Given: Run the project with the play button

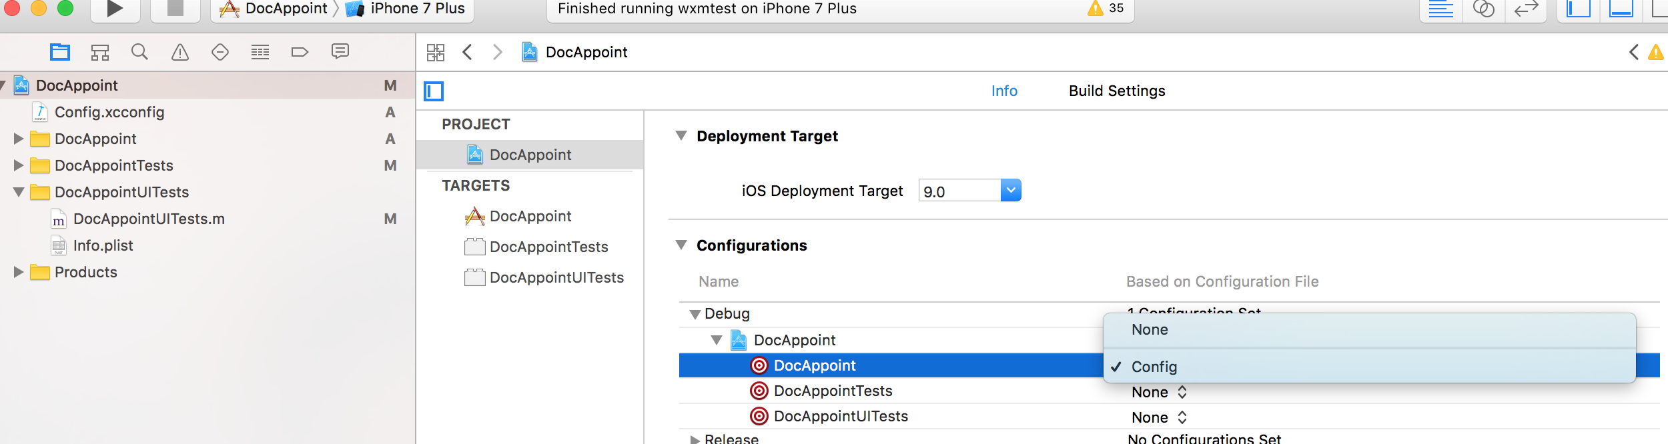Looking at the screenshot, I should click(115, 9).
